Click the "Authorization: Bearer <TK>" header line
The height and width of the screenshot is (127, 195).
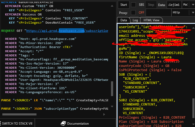39,47
